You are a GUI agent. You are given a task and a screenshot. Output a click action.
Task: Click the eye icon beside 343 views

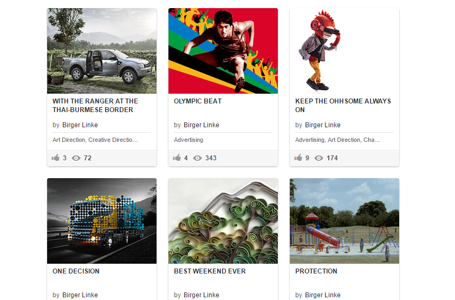[x=197, y=158]
